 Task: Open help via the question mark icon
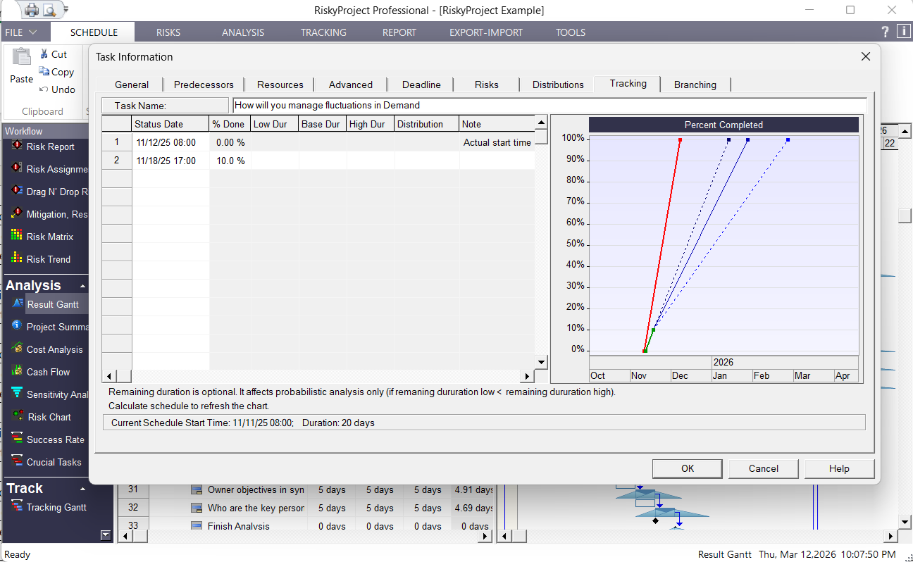886,32
